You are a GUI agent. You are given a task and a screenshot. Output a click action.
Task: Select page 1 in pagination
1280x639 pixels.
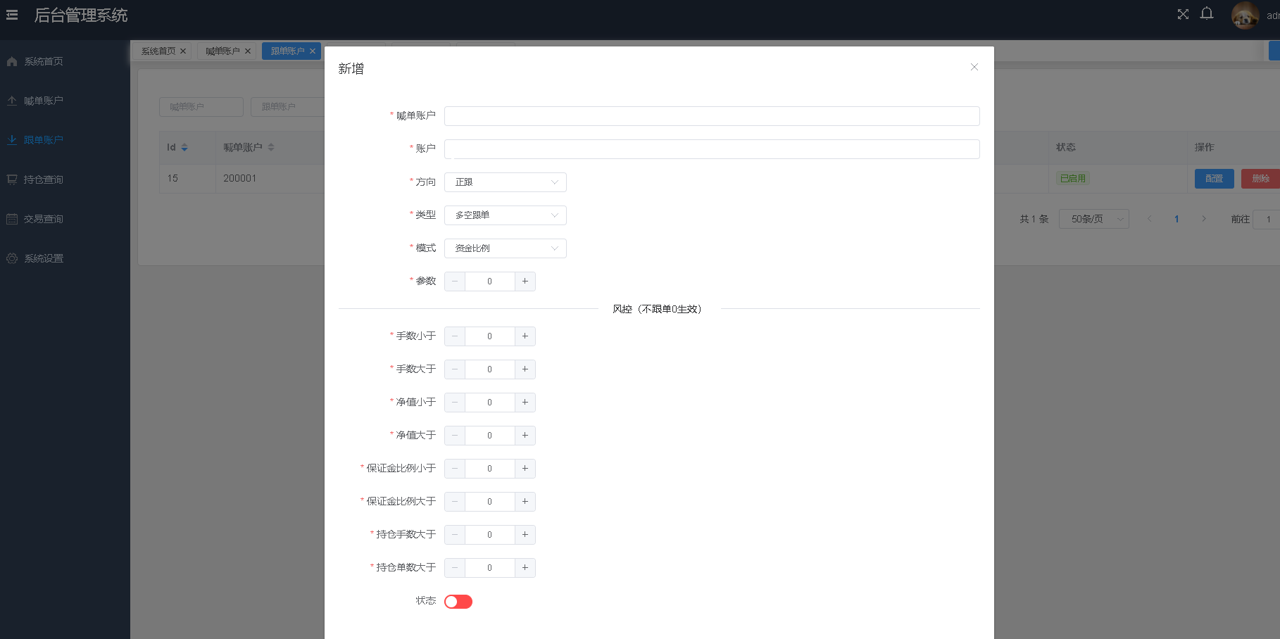point(1177,219)
